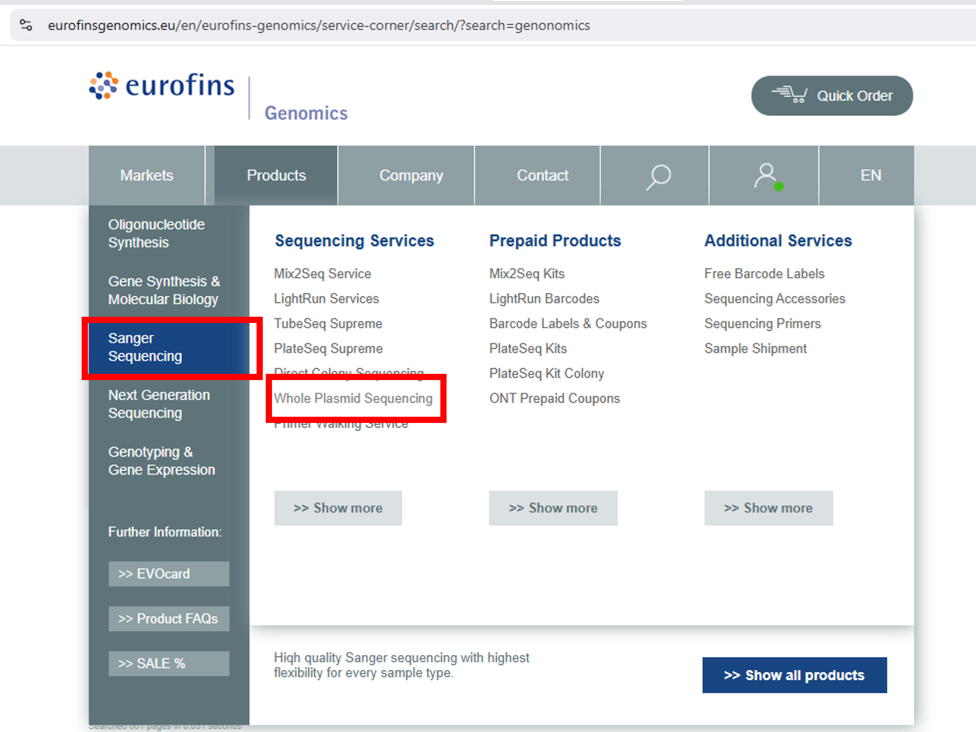This screenshot has width=976, height=732.
Task: Expand Show more under Additional Services
Action: [x=768, y=508]
